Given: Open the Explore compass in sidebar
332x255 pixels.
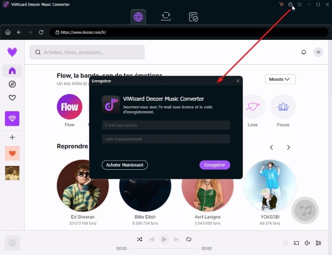Looking at the screenshot, I should click(x=12, y=84).
